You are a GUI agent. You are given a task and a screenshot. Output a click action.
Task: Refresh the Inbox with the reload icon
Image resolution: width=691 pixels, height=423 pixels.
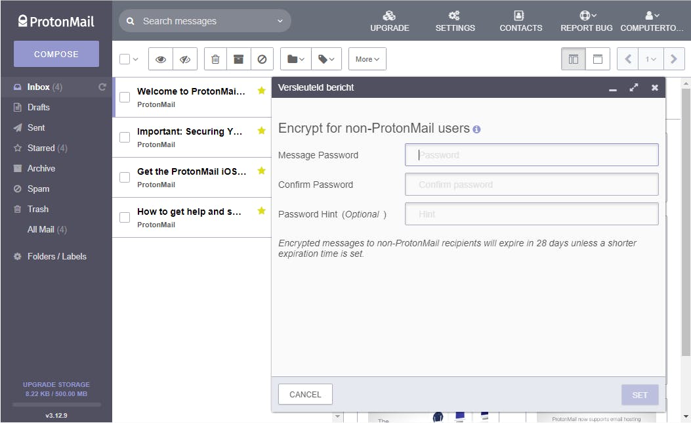pos(102,87)
